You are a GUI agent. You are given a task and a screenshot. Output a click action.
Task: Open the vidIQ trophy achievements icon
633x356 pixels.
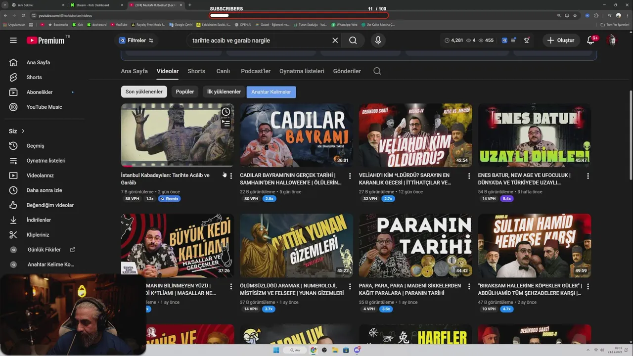pyautogui.click(x=527, y=41)
